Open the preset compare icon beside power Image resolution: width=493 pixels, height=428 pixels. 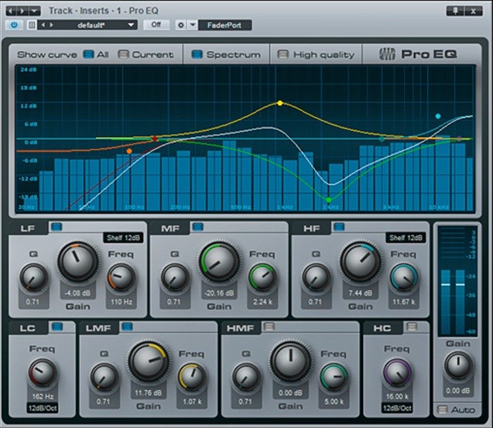coord(32,25)
